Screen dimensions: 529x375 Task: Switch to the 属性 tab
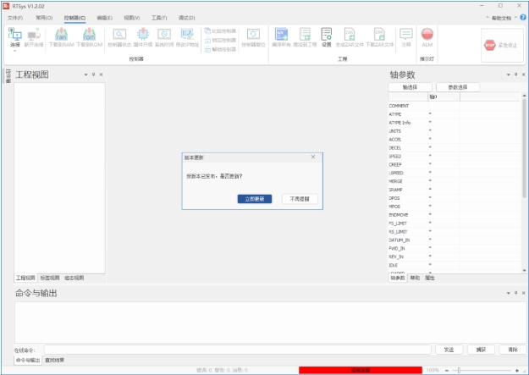pyautogui.click(x=430, y=278)
